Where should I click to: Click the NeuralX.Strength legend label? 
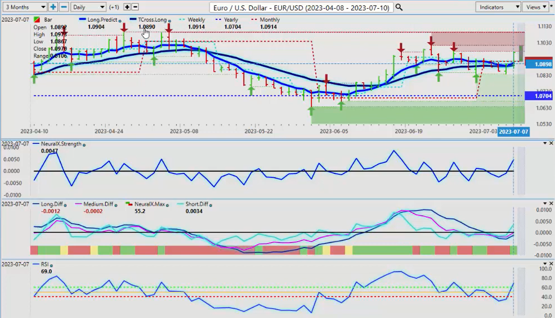click(61, 144)
